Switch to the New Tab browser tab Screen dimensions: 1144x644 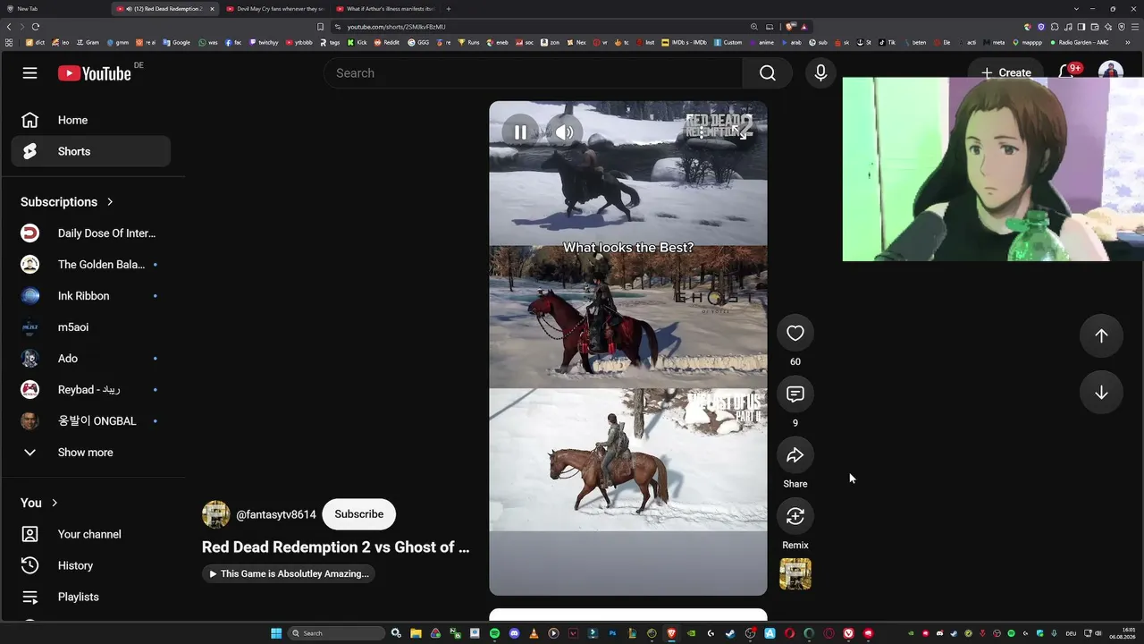(x=55, y=9)
